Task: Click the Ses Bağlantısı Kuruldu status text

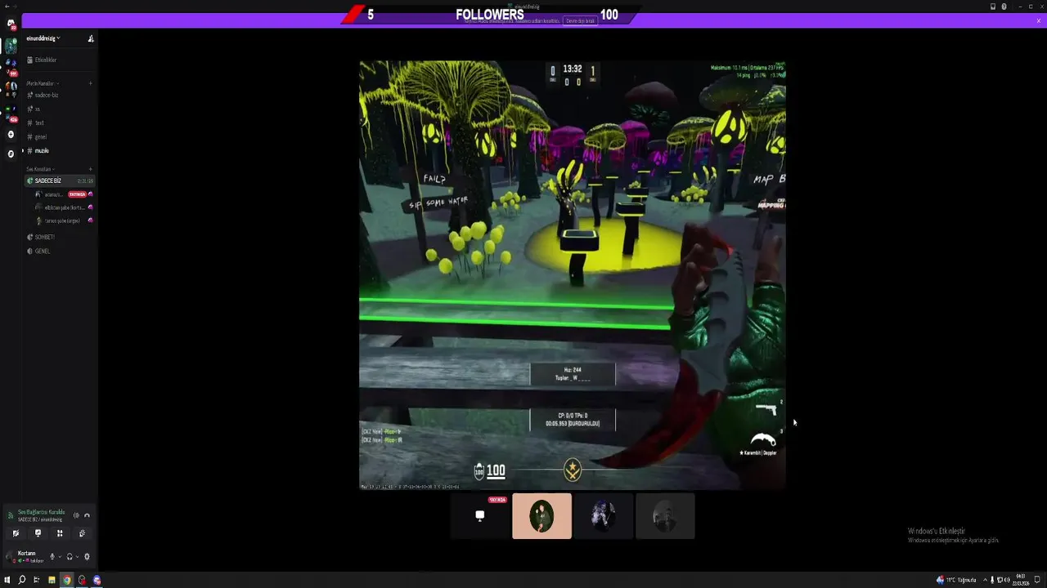Action: click(41, 512)
